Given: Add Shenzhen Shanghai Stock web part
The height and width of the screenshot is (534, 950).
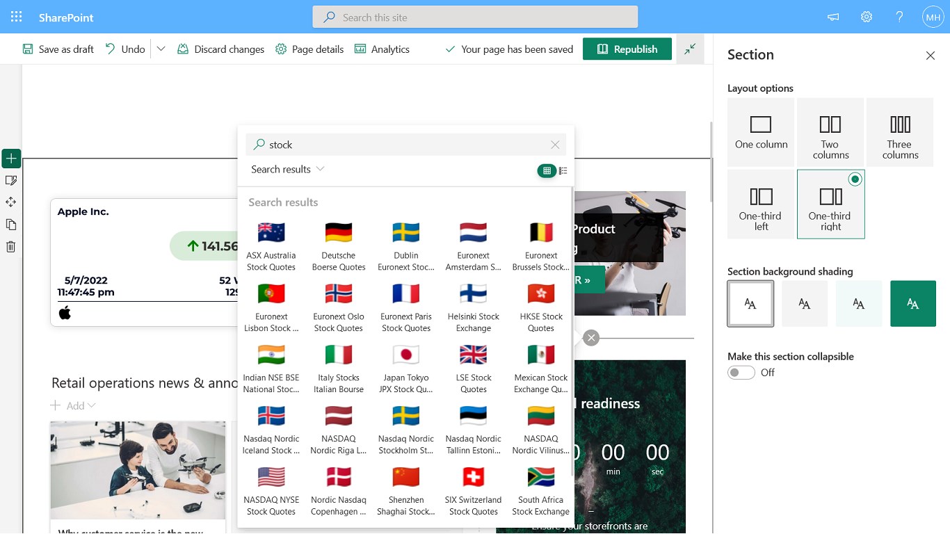Looking at the screenshot, I should (406, 491).
